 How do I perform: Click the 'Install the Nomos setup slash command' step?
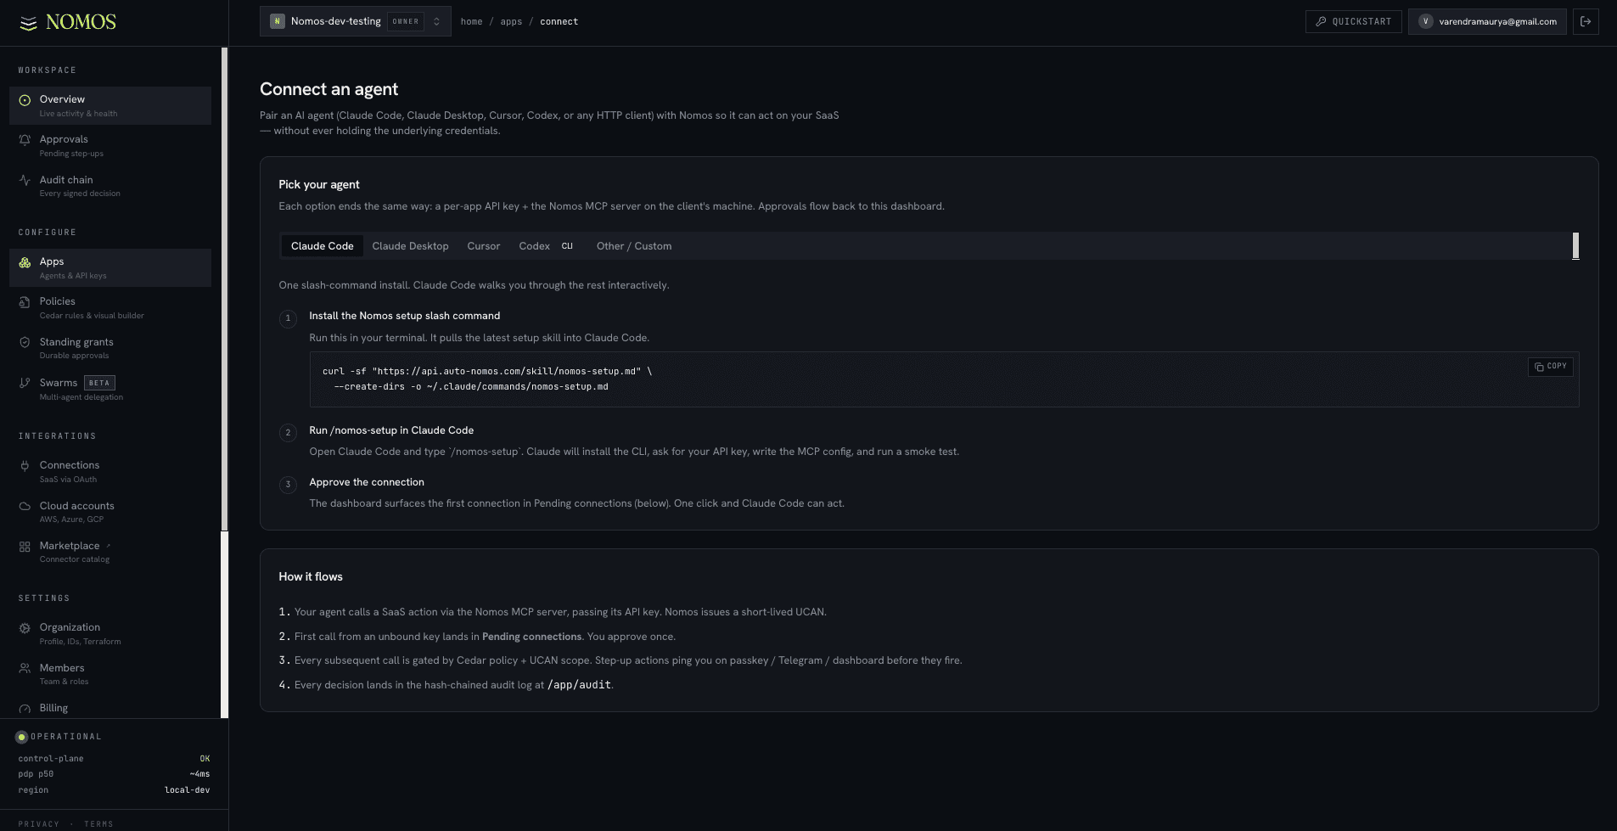(x=404, y=316)
